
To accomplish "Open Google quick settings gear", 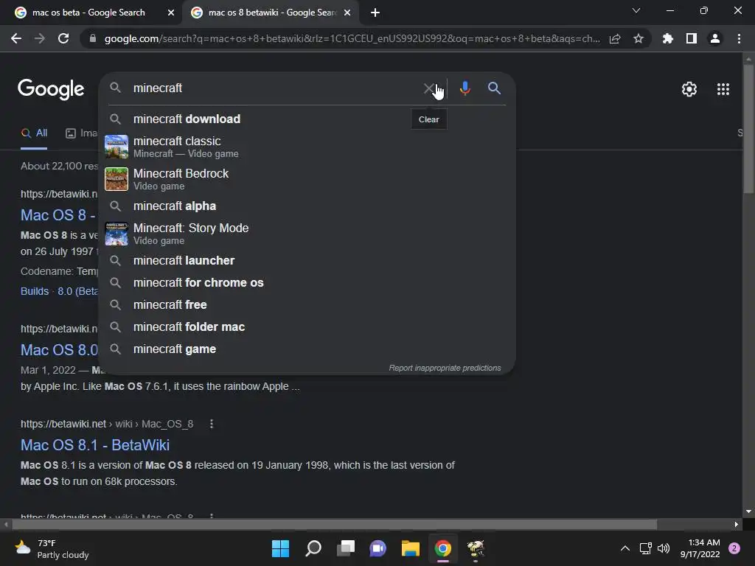I will (689, 89).
